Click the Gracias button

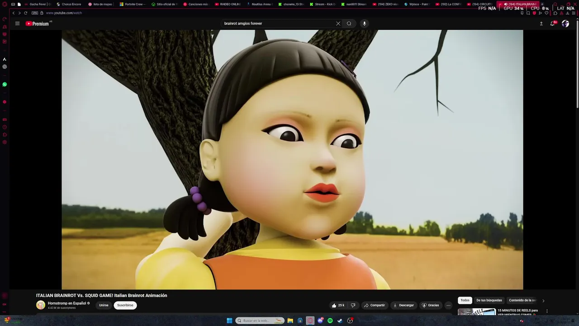pos(431,305)
